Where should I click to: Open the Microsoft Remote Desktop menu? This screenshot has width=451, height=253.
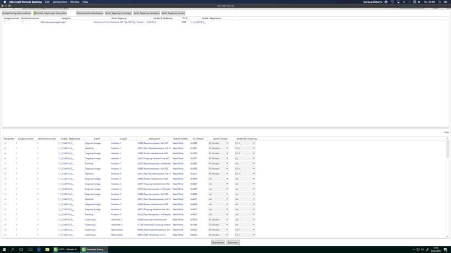point(26,2)
